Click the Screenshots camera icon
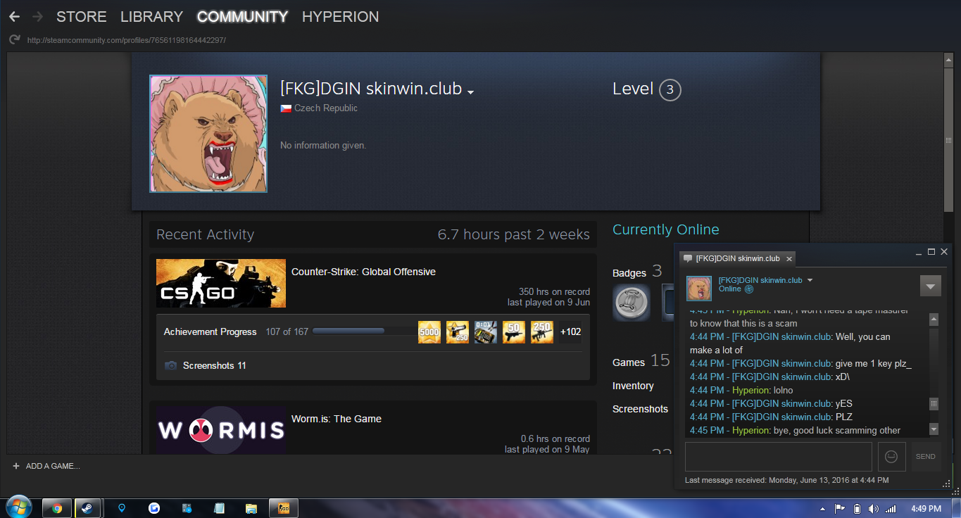The height and width of the screenshot is (518, 961). (170, 366)
